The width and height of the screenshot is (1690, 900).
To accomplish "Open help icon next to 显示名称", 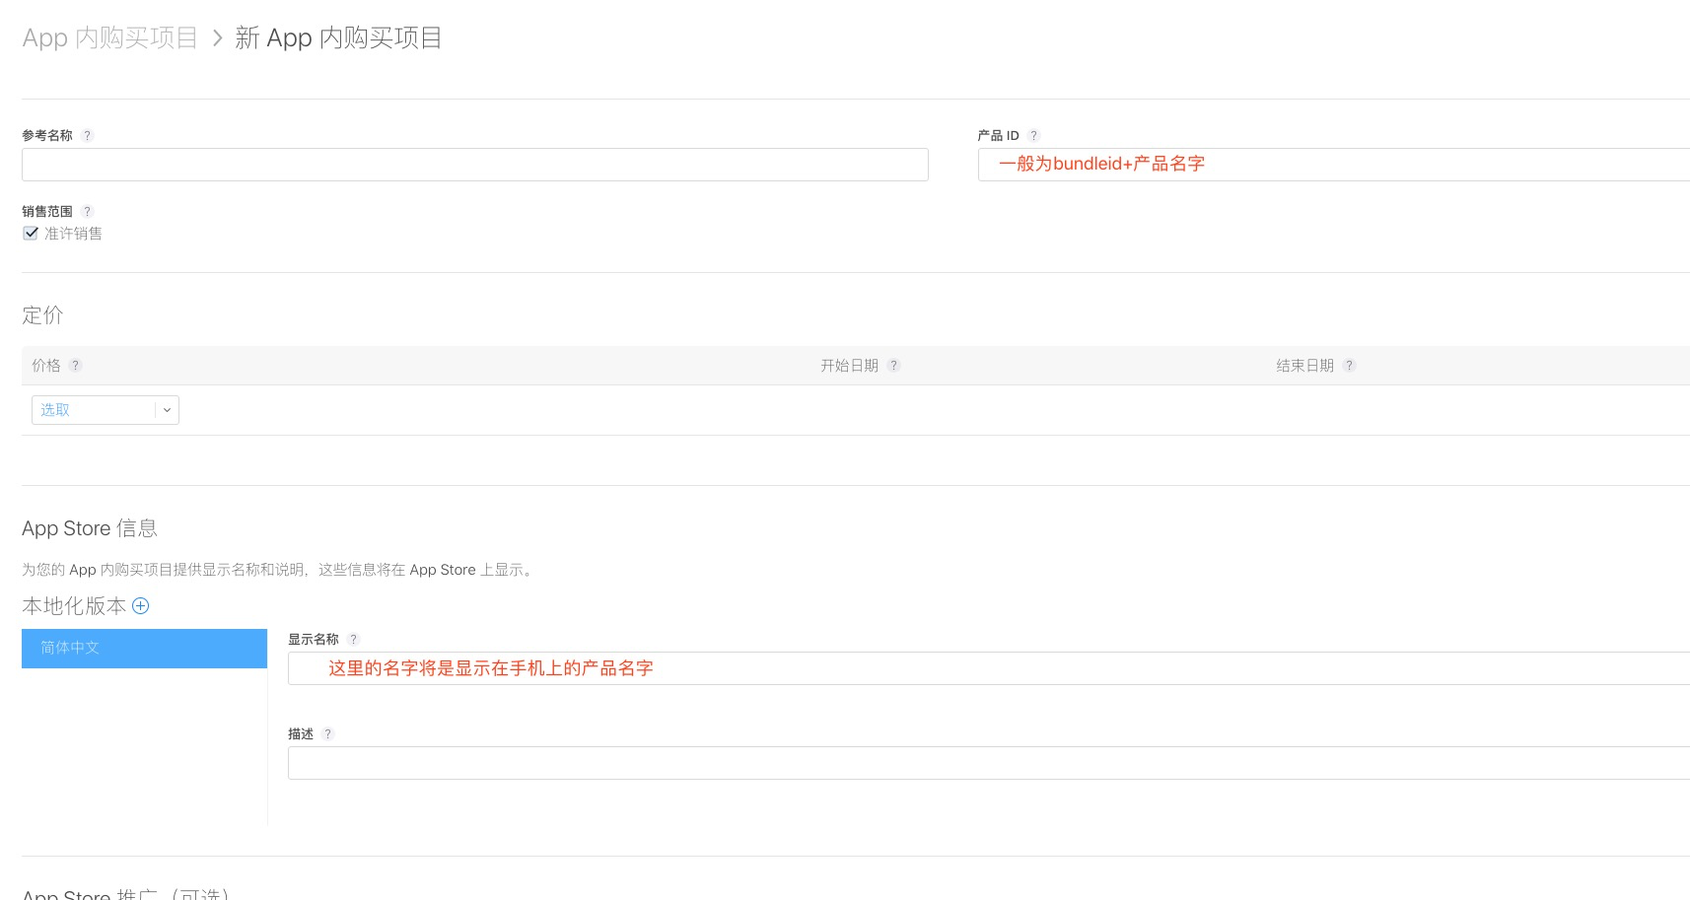I will 353,639.
